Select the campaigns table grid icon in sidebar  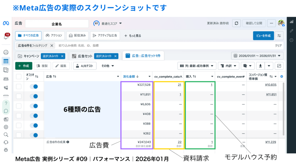[6, 61]
